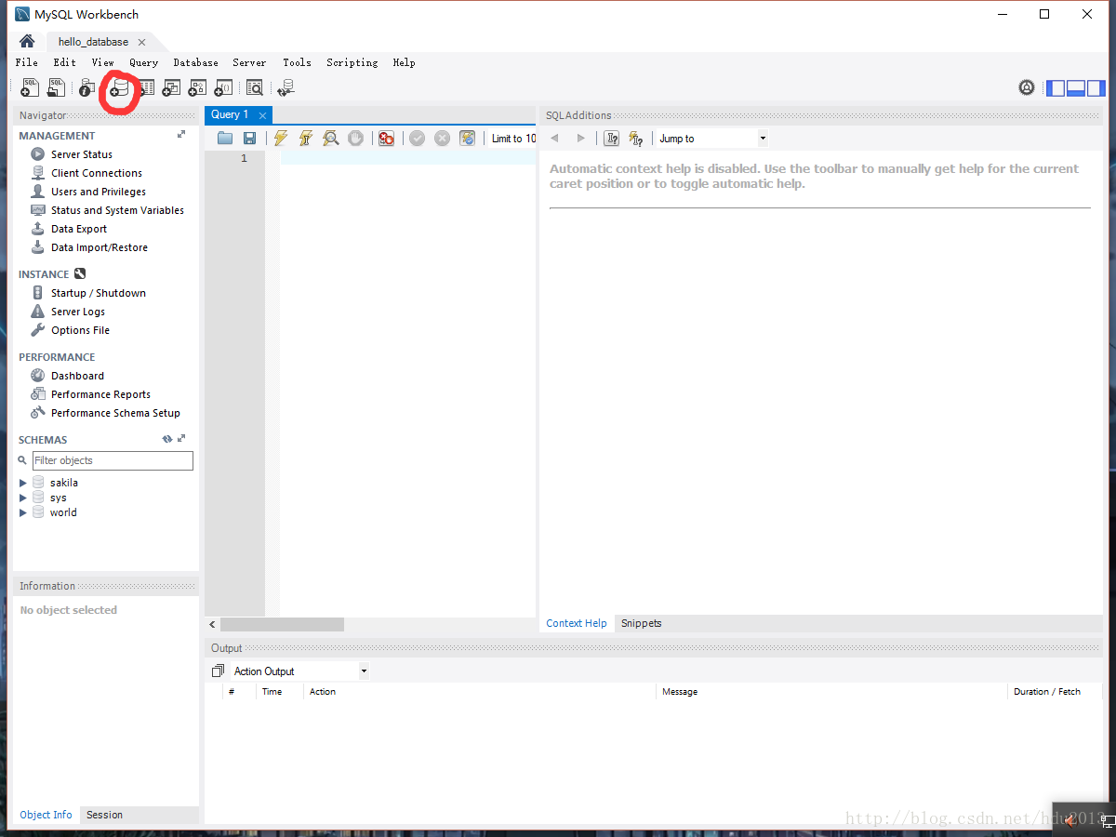
Task: Open Data Export
Action: click(x=79, y=229)
